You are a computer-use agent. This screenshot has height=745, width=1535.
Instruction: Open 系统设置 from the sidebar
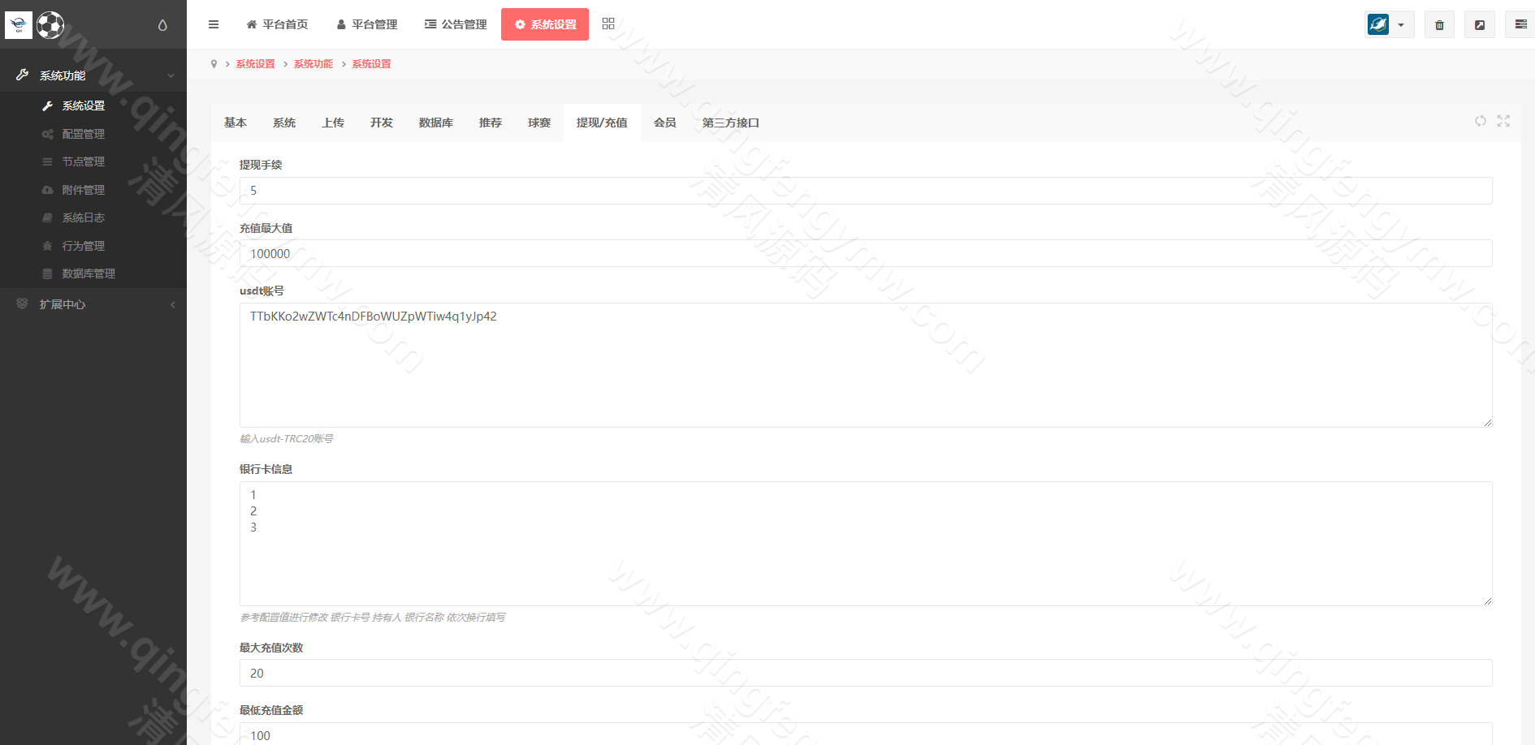point(83,106)
